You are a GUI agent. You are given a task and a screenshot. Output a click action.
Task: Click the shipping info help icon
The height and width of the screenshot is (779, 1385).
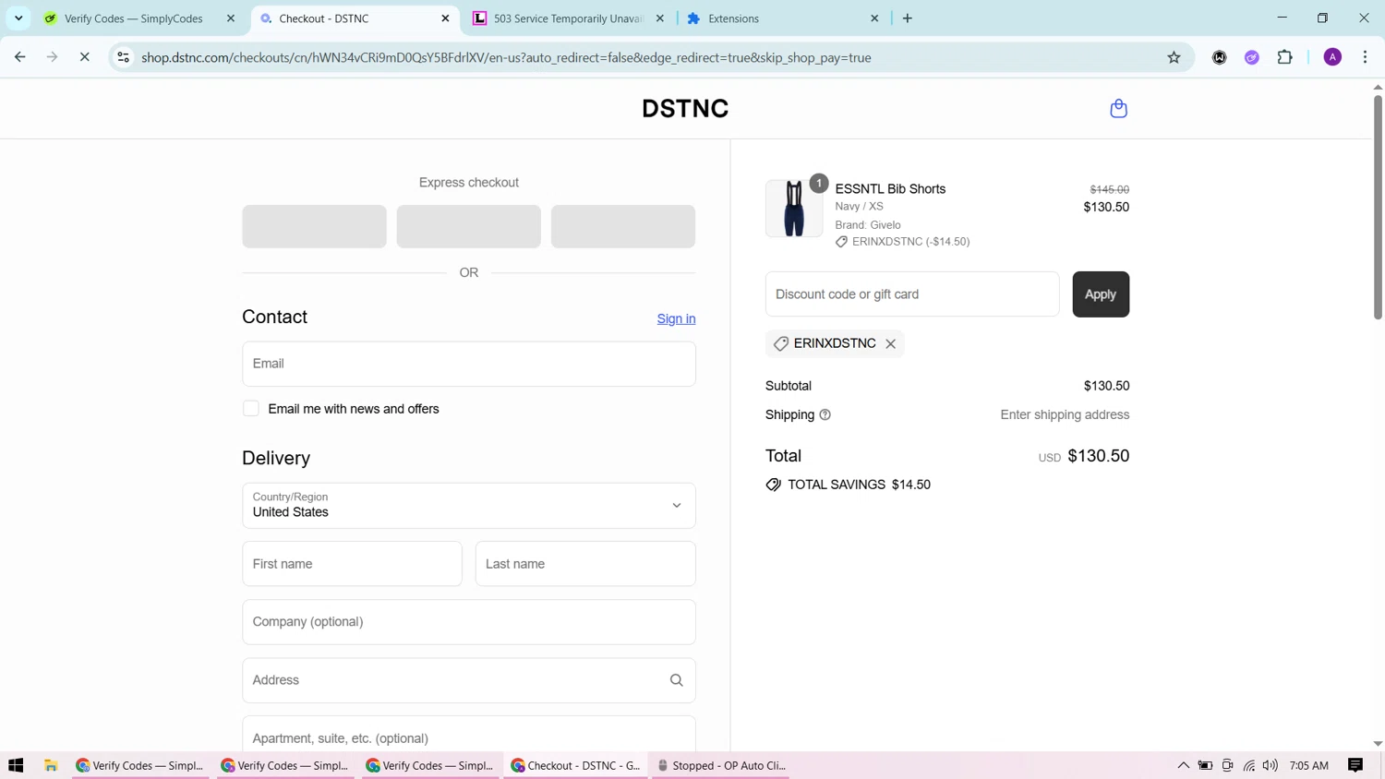coord(825,415)
